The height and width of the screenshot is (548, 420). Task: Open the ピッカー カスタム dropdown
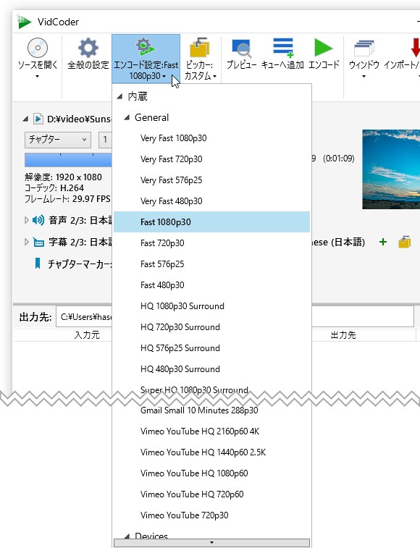pos(200,59)
